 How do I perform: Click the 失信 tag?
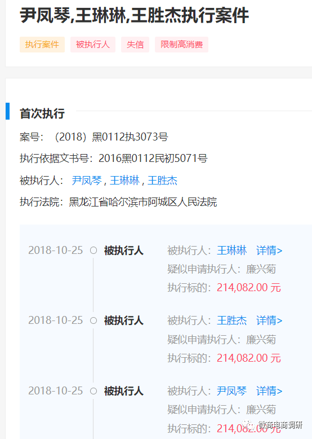[x=135, y=45]
